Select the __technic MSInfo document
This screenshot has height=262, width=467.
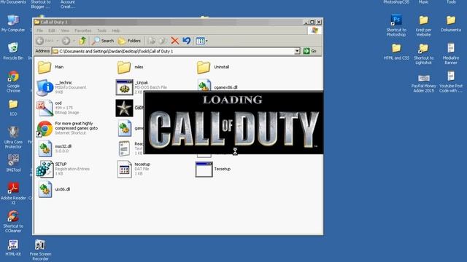45,87
